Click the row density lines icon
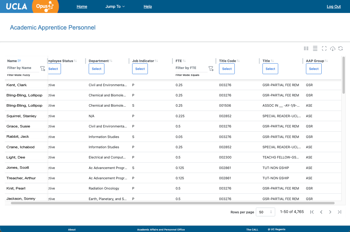The image size is (350, 232). tap(315, 48)
